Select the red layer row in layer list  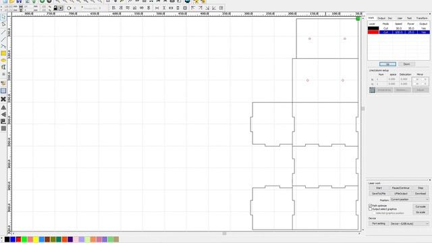pos(399,32)
